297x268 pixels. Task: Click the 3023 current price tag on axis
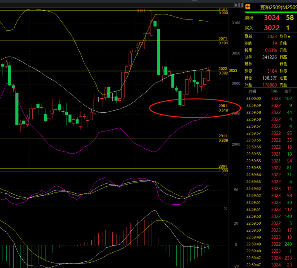[233, 71]
